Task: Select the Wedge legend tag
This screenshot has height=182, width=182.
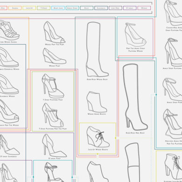Action: click(x=144, y=8)
